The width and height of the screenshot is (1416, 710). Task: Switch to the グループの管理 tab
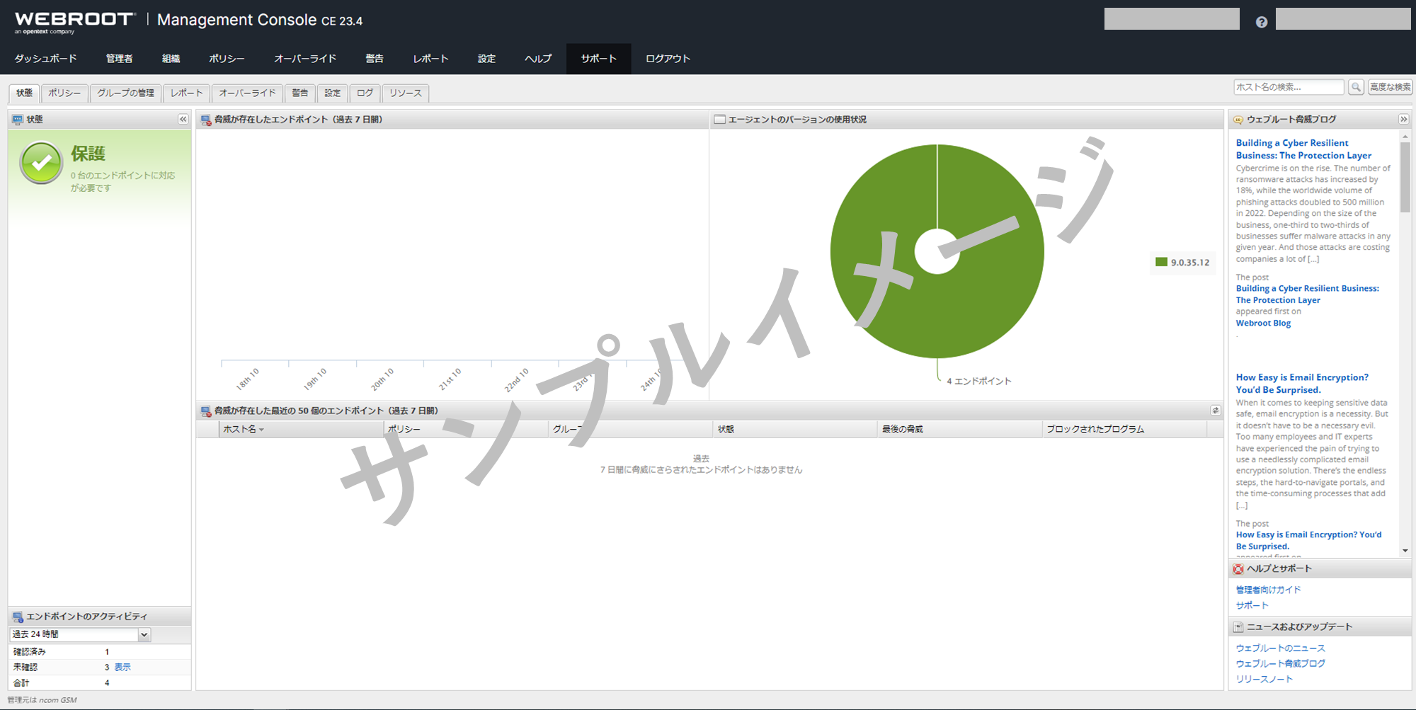[125, 93]
